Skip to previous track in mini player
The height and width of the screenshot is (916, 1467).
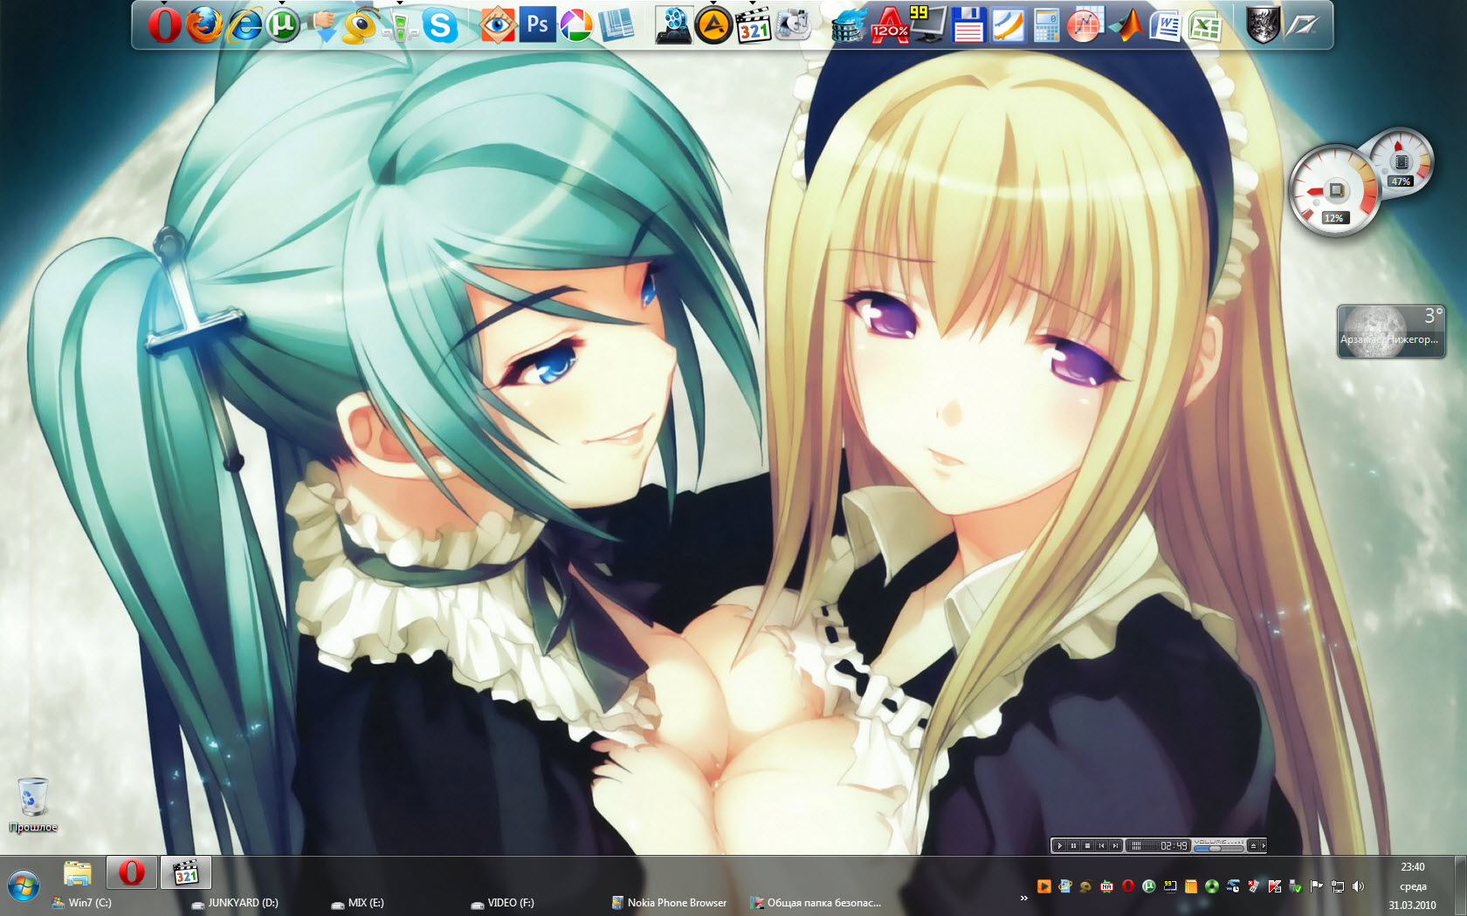point(1101,845)
